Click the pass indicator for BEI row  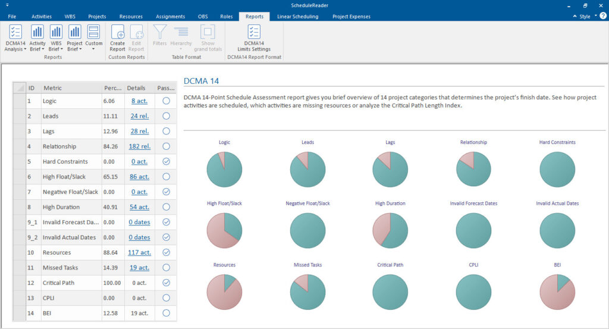pyautogui.click(x=167, y=313)
